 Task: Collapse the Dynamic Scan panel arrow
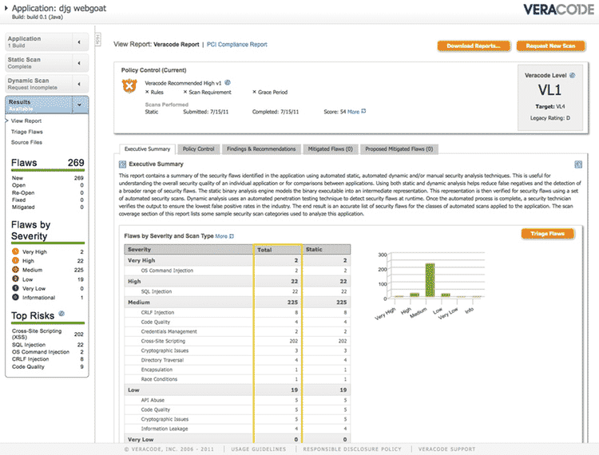(79, 84)
